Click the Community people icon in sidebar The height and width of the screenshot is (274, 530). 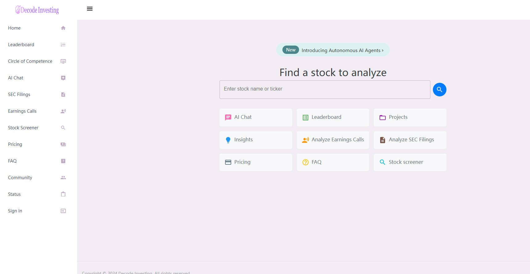coord(63,178)
